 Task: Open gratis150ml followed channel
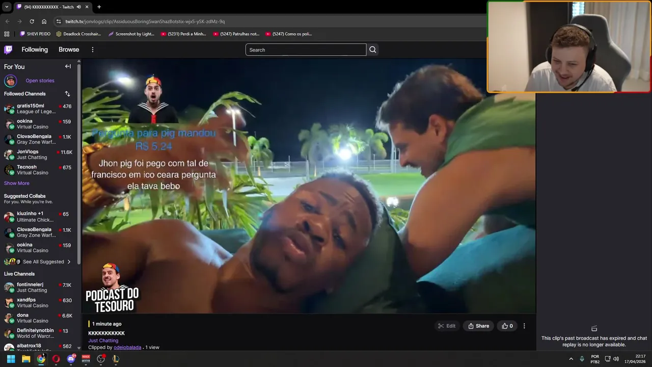38,109
